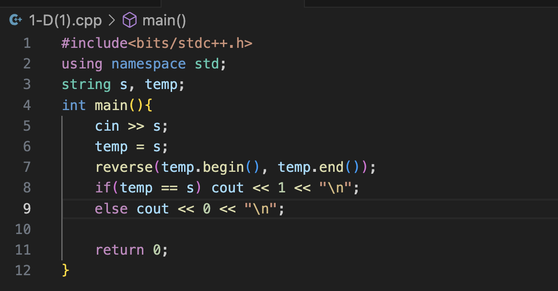The width and height of the screenshot is (558, 291).
Task: Click line number 1 in the gutter
Action: [27, 44]
